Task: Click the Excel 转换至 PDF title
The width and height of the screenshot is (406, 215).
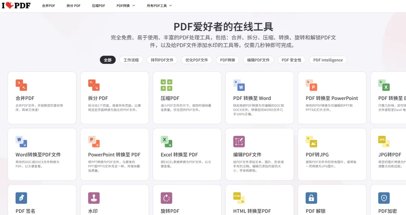Action: pos(179,155)
